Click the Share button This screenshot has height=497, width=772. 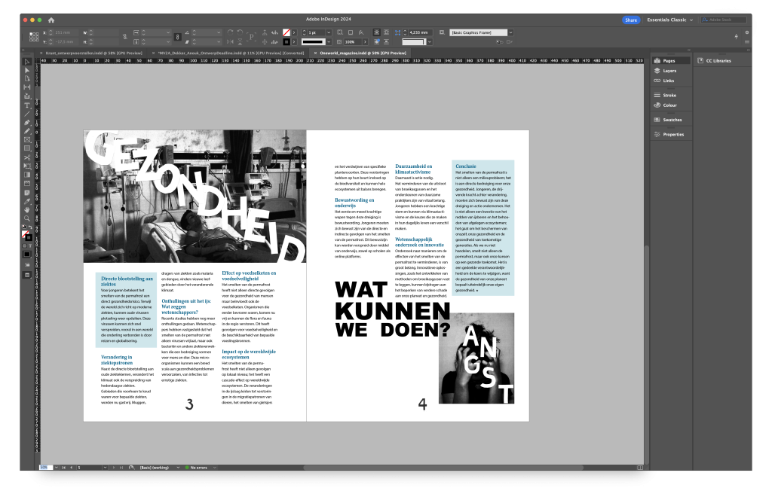[x=630, y=20]
